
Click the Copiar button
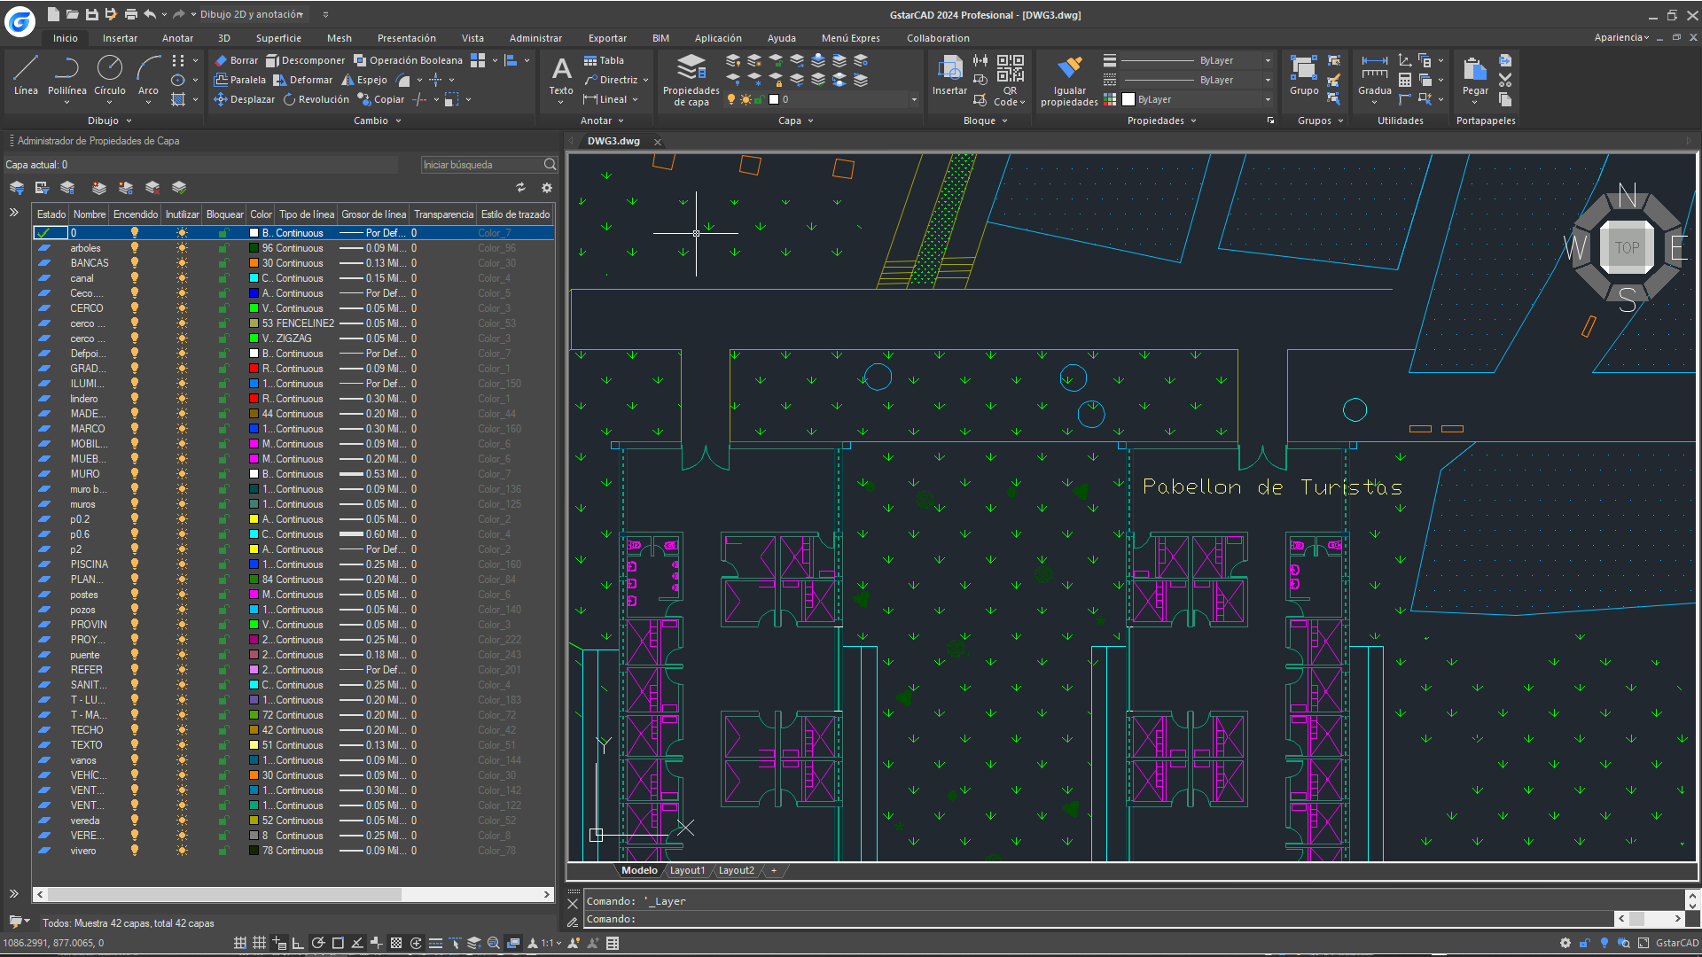(380, 99)
